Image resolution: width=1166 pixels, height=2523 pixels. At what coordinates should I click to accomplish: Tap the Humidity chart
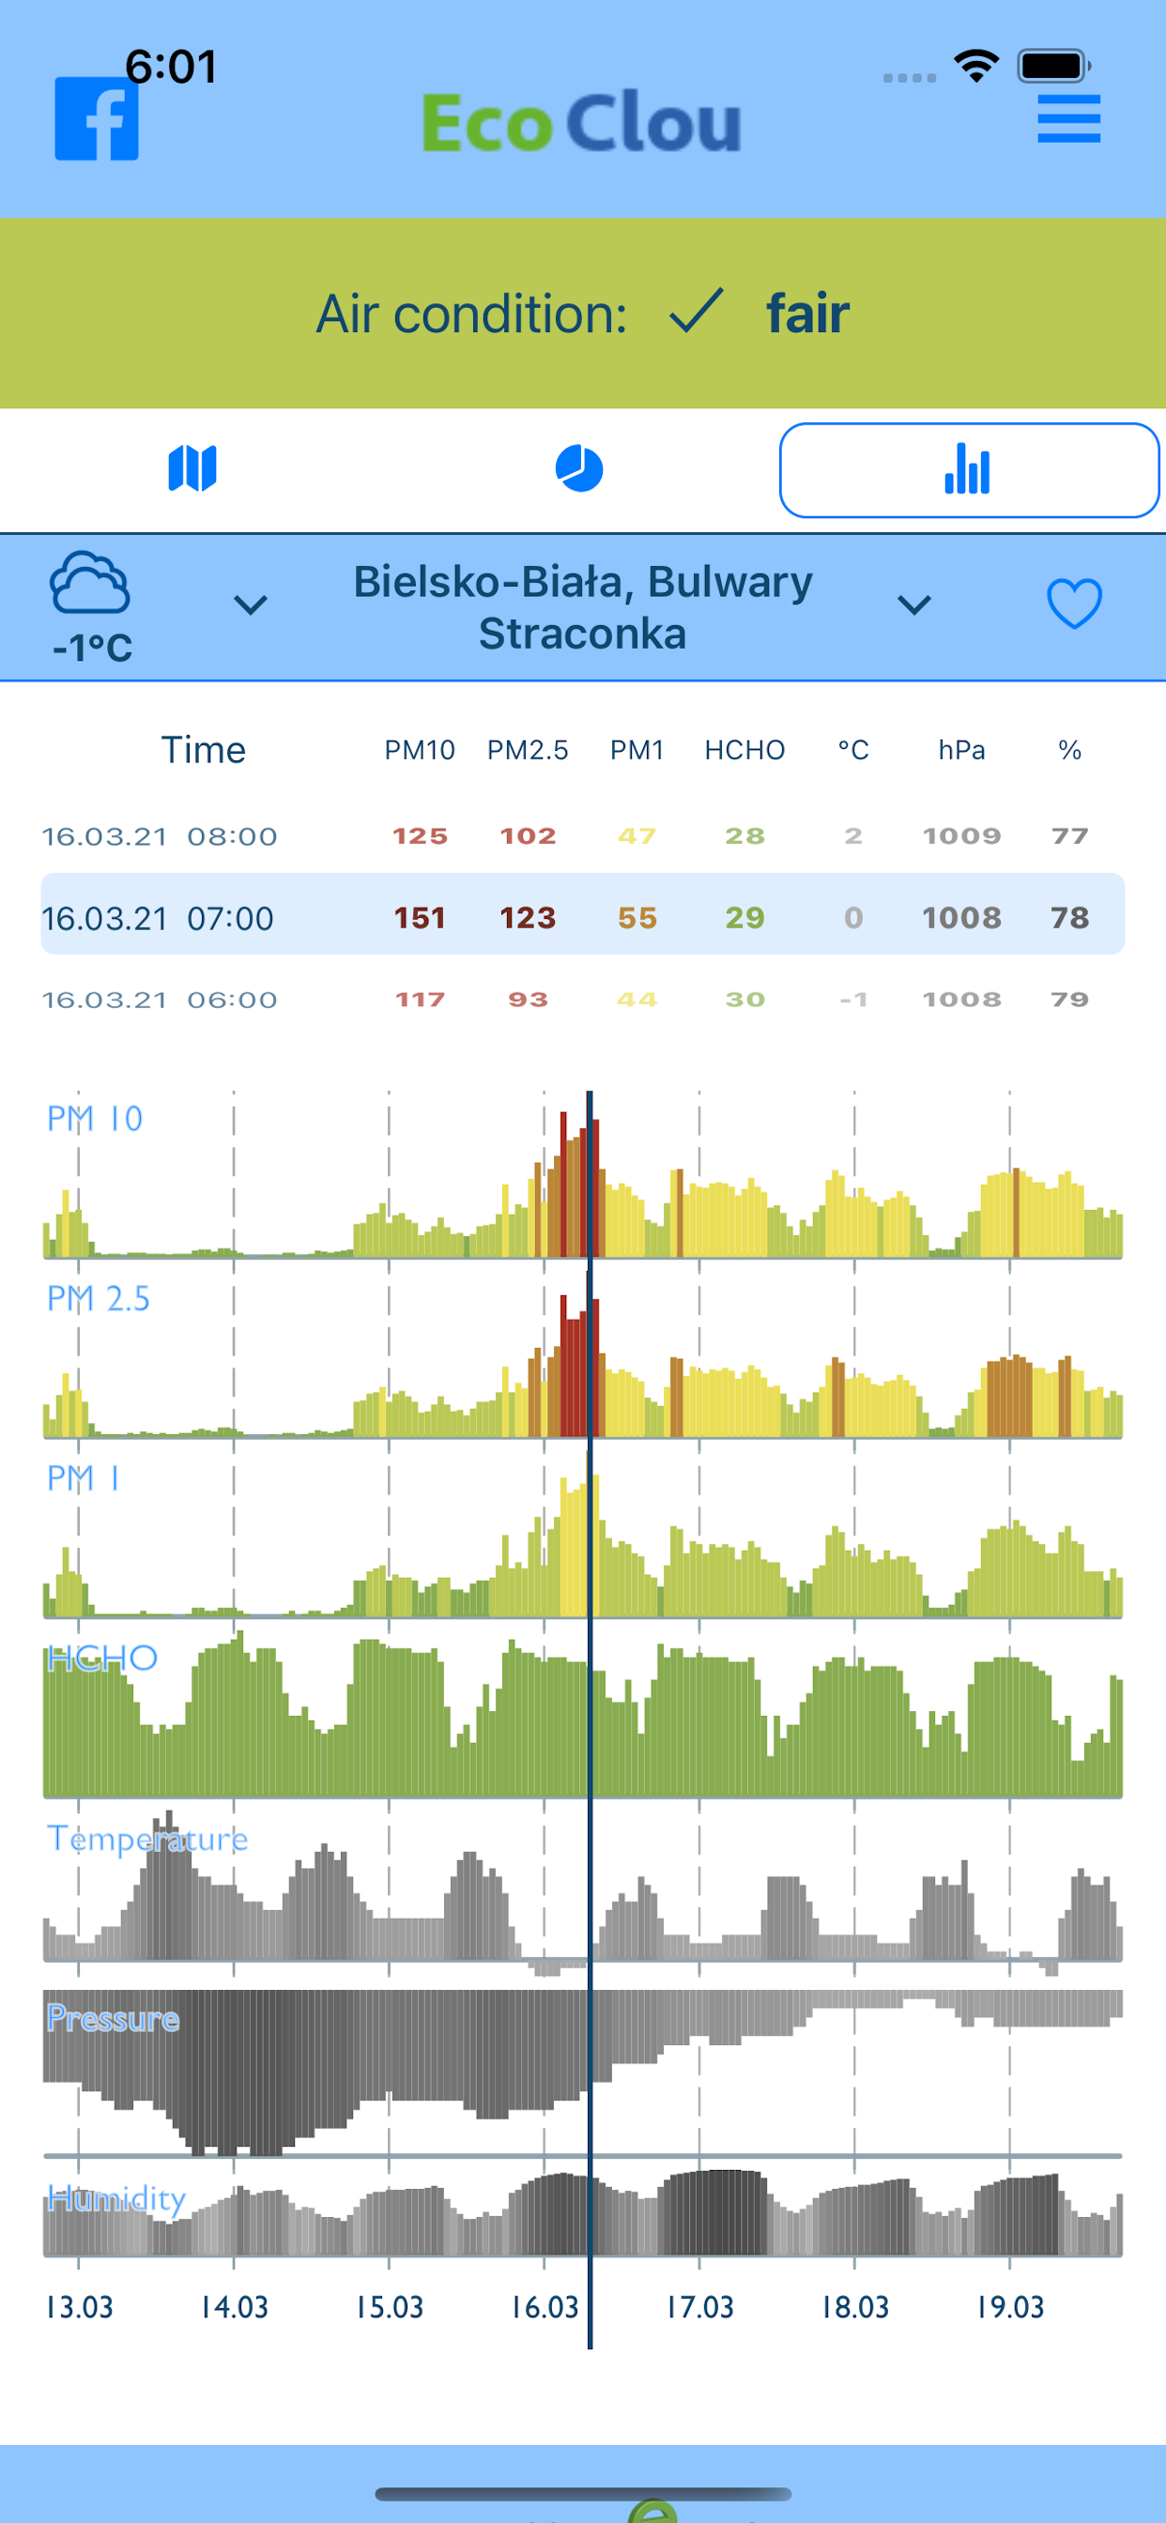pos(583,2213)
